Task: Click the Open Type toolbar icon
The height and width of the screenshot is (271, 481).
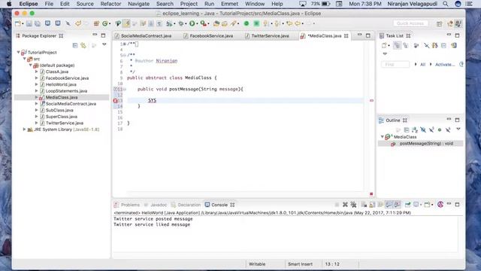Action: coord(216,23)
